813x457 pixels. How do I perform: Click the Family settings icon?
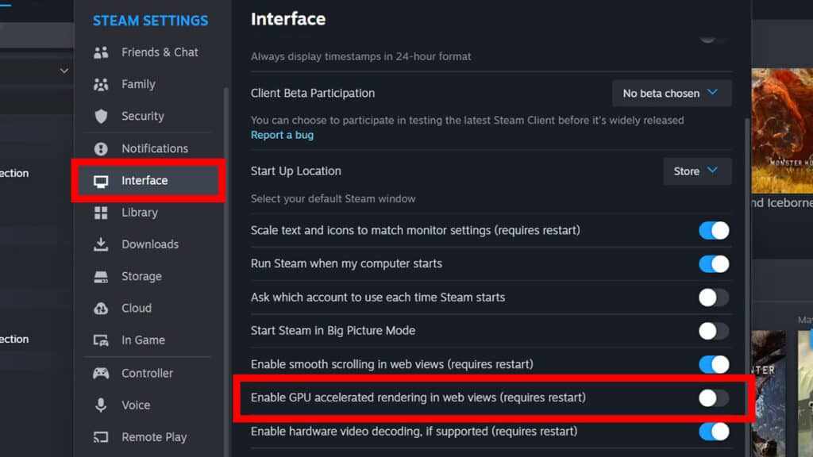[101, 84]
